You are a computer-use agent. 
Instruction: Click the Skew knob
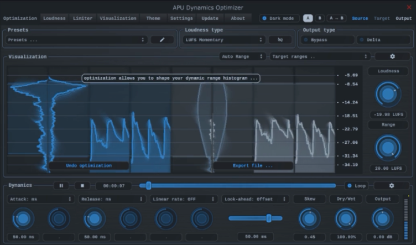click(x=309, y=219)
